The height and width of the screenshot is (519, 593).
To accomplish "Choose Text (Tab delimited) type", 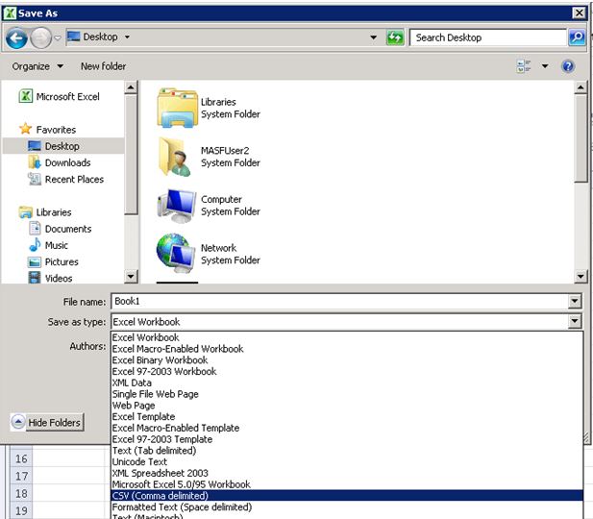I will coord(347,451).
